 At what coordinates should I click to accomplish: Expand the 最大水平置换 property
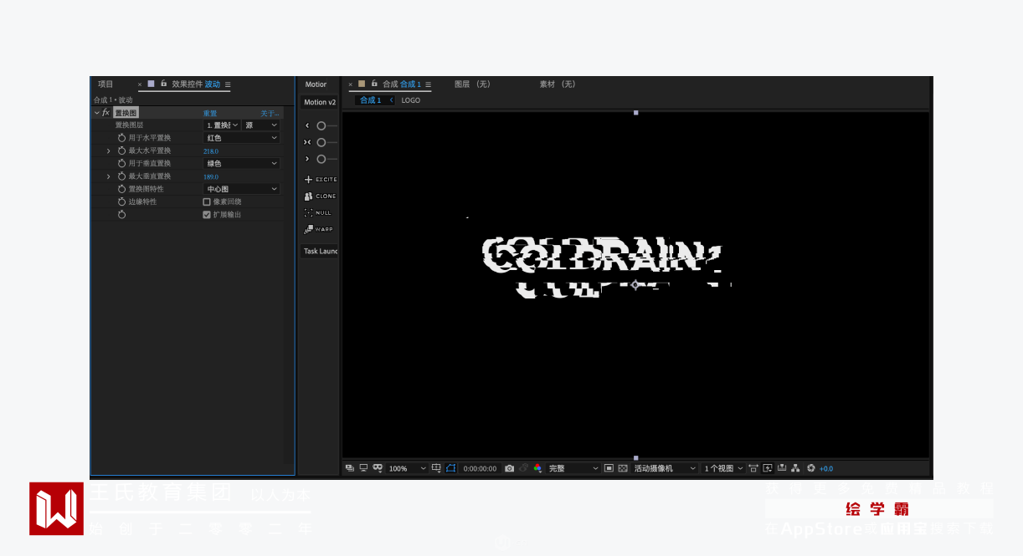click(108, 151)
